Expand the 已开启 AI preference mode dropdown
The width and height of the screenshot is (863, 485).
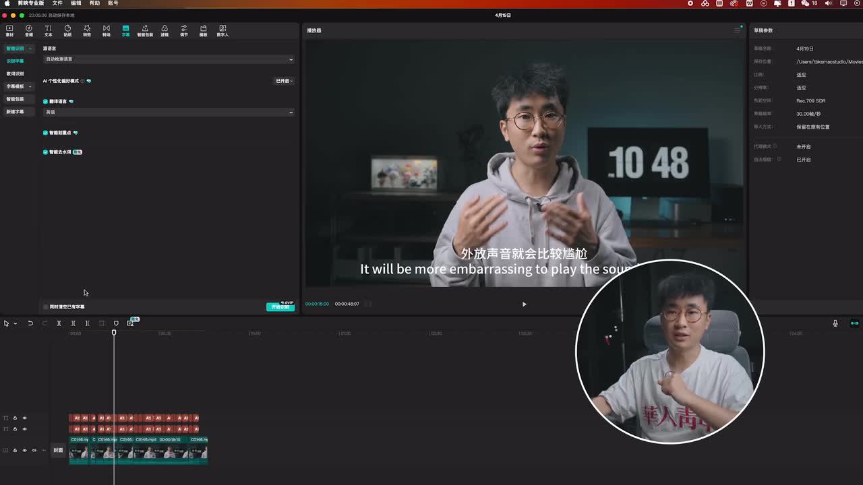(284, 81)
